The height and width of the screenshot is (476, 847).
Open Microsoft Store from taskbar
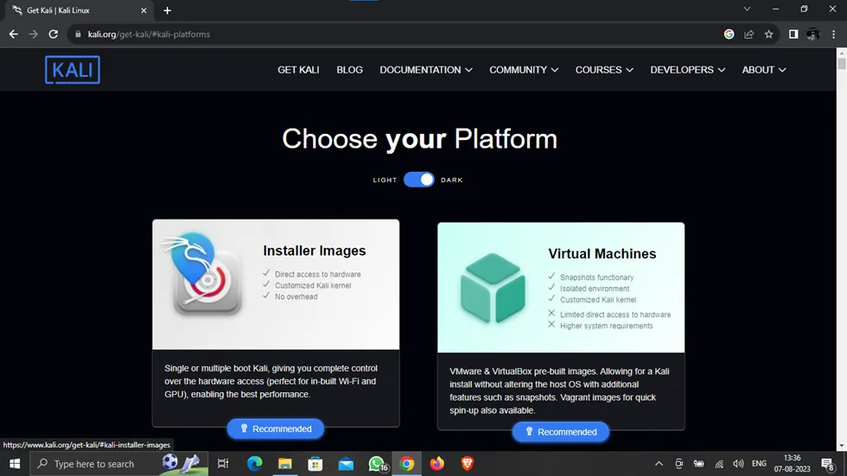coord(315,464)
